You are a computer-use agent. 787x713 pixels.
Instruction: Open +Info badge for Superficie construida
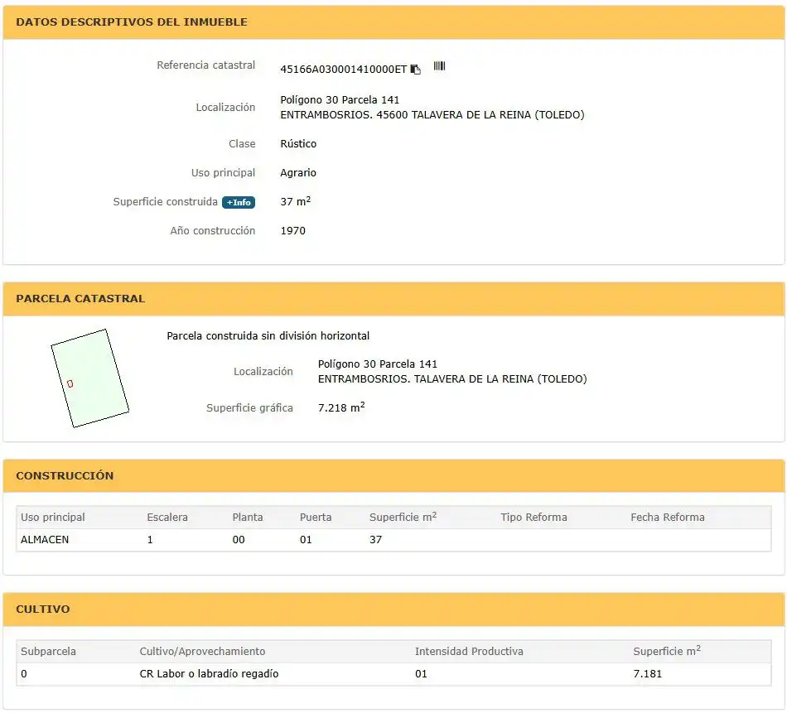(x=239, y=202)
